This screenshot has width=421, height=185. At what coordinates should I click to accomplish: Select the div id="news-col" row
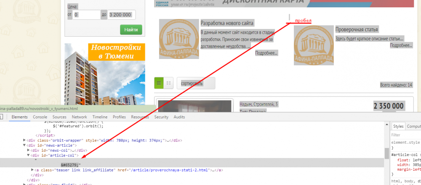click(x=192, y=150)
